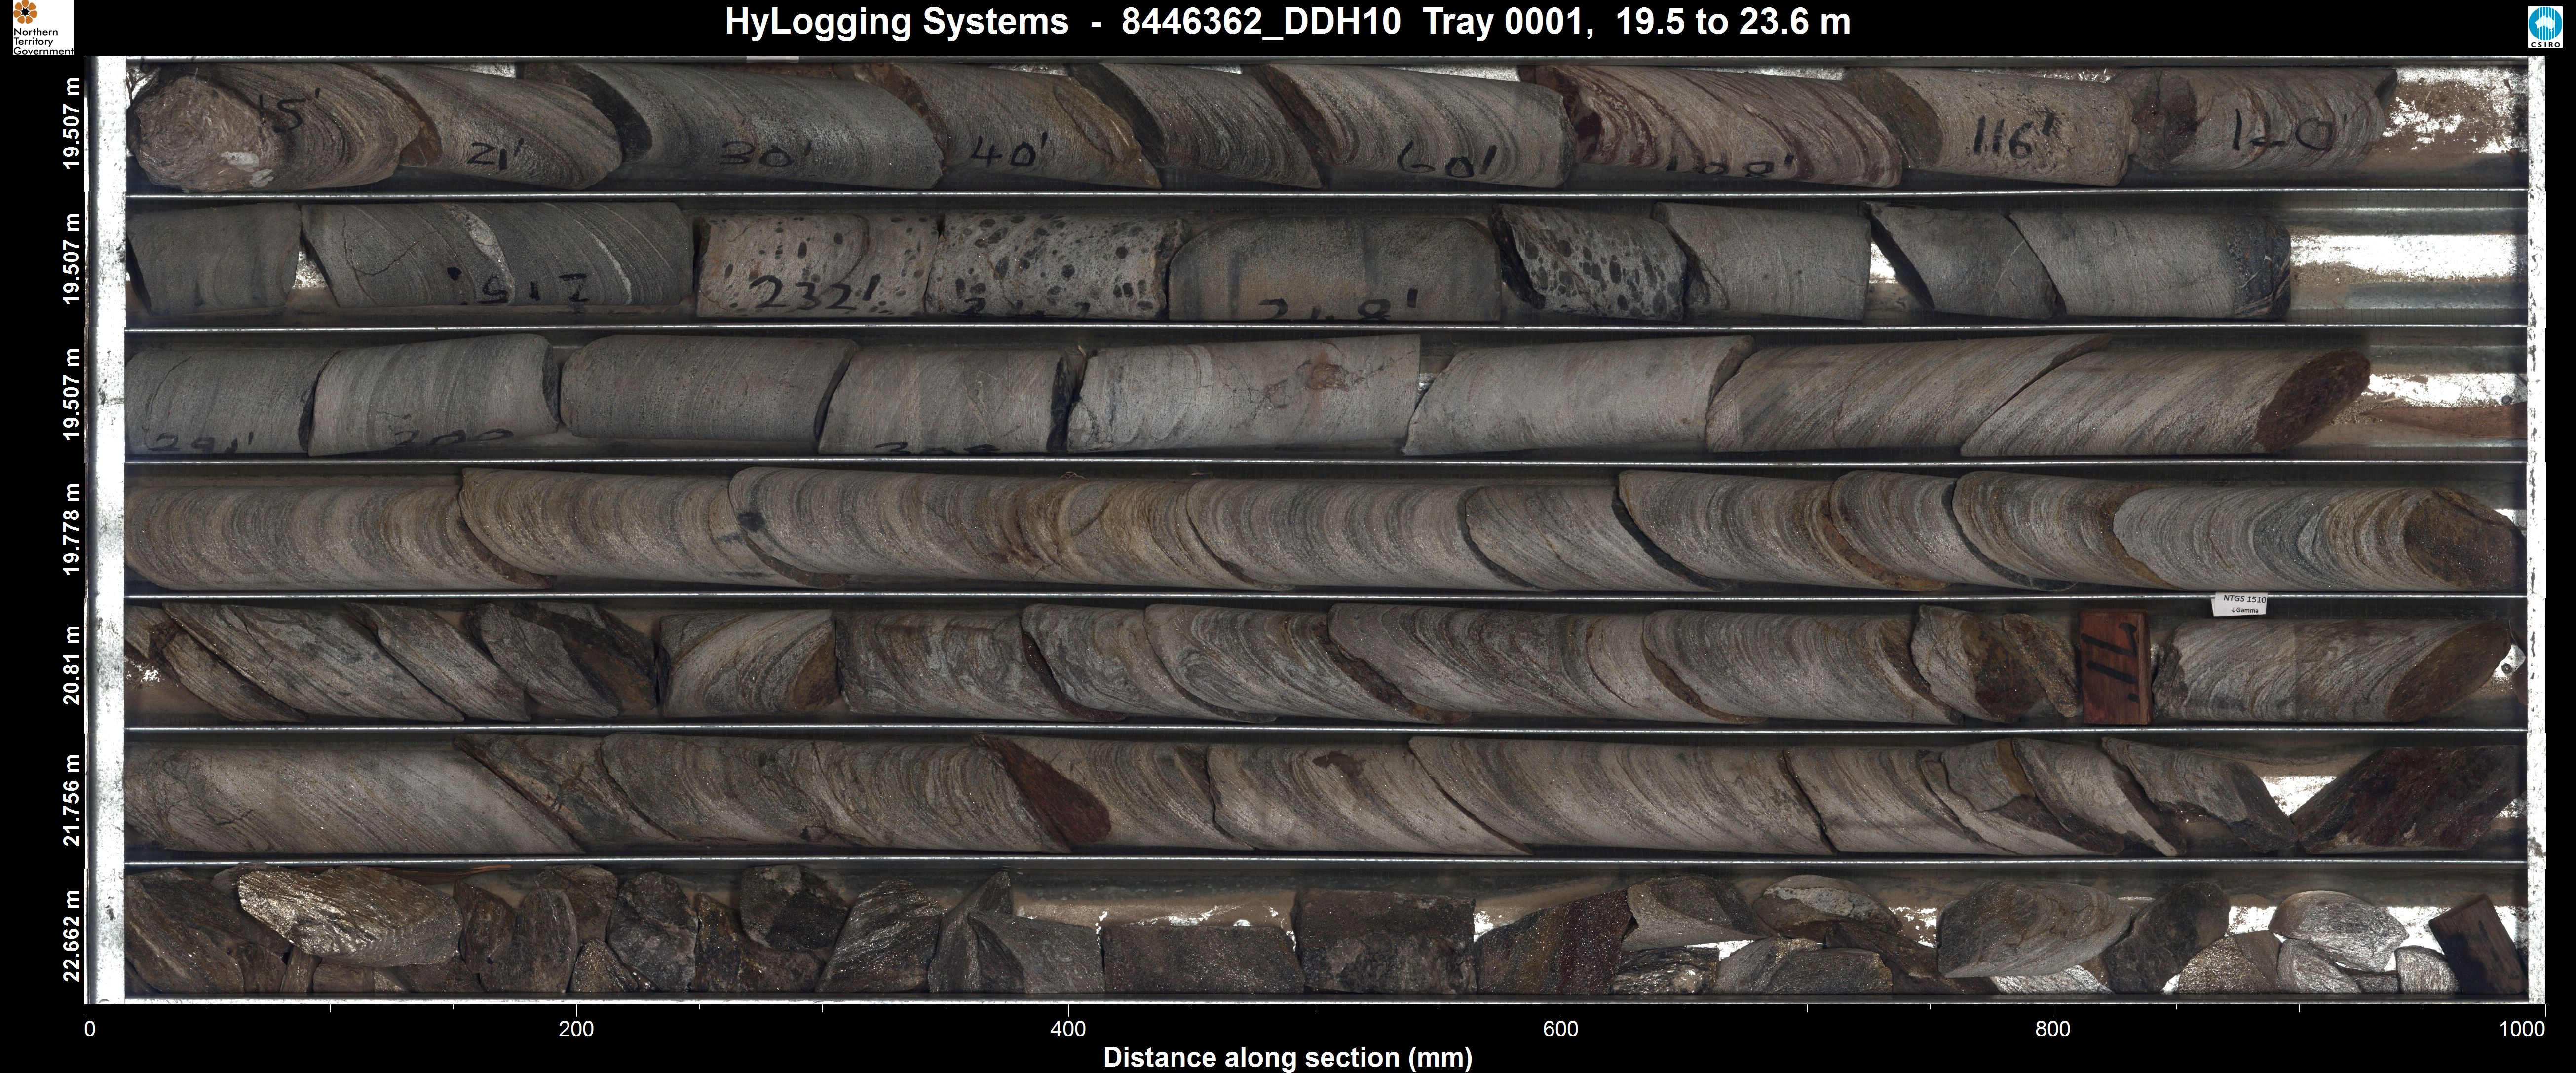Click the 800 tick on distance axis
Viewport: 2576px width, 1073px height.
click(2052, 1029)
